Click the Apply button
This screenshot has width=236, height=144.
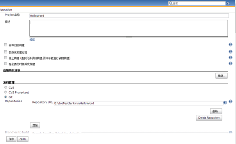(23, 139)
